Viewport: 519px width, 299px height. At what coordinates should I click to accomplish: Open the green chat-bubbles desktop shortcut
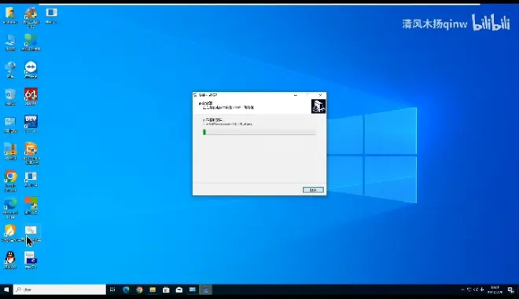tap(31, 42)
